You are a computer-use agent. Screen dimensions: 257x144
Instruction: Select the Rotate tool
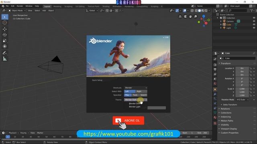[x=5, y=35]
